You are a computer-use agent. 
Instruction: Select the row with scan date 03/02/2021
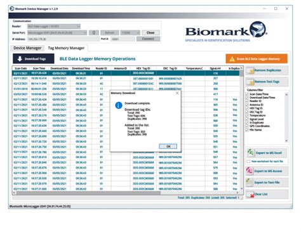coord(126,94)
